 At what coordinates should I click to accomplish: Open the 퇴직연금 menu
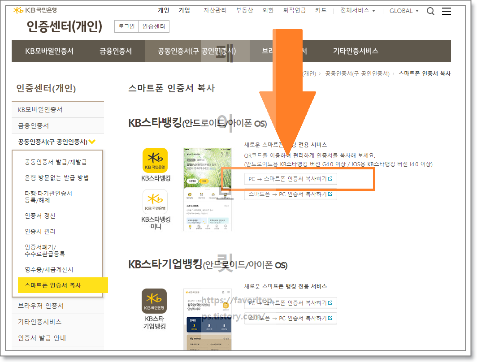pyautogui.click(x=294, y=10)
